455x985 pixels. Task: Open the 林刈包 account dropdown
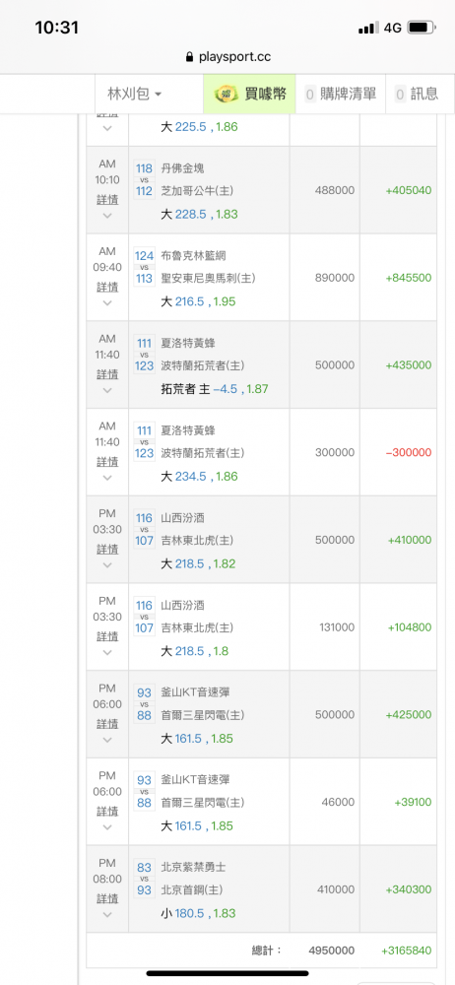pyautogui.click(x=135, y=95)
